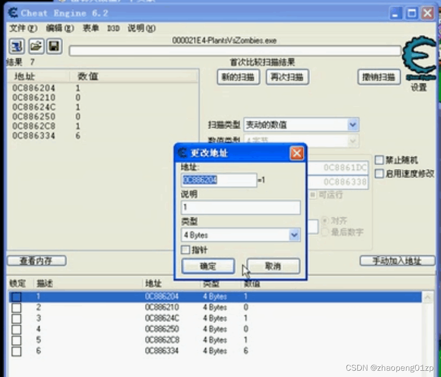Enable the 指针 checkbox in the dialog
The width and height of the screenshot is (441, 377).
coord(186,249)
